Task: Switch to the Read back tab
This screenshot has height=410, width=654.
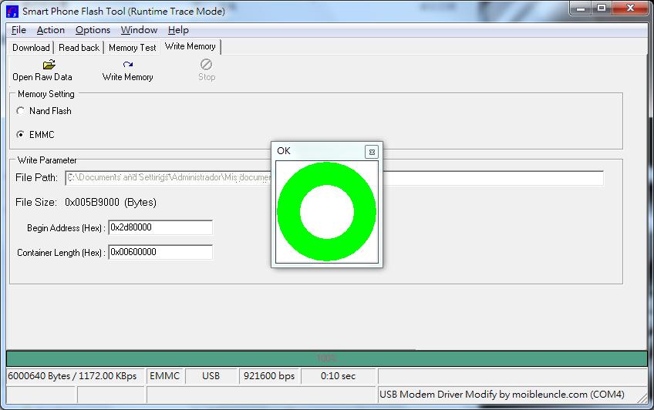Action: click(x=79, y=48)
